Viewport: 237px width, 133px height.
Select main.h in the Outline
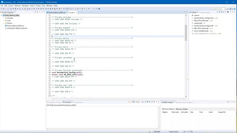tap(197, 16)
